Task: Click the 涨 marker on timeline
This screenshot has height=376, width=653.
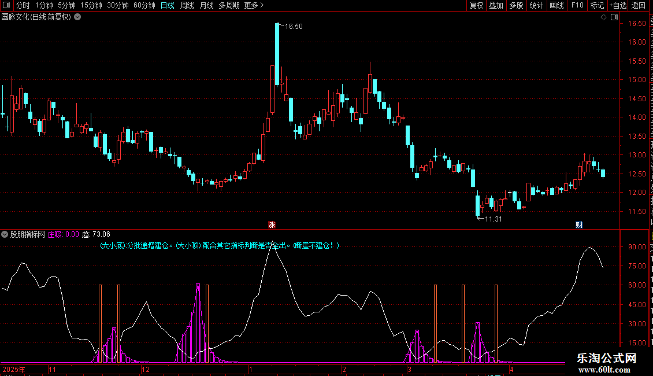Action: tap(272, 225)
